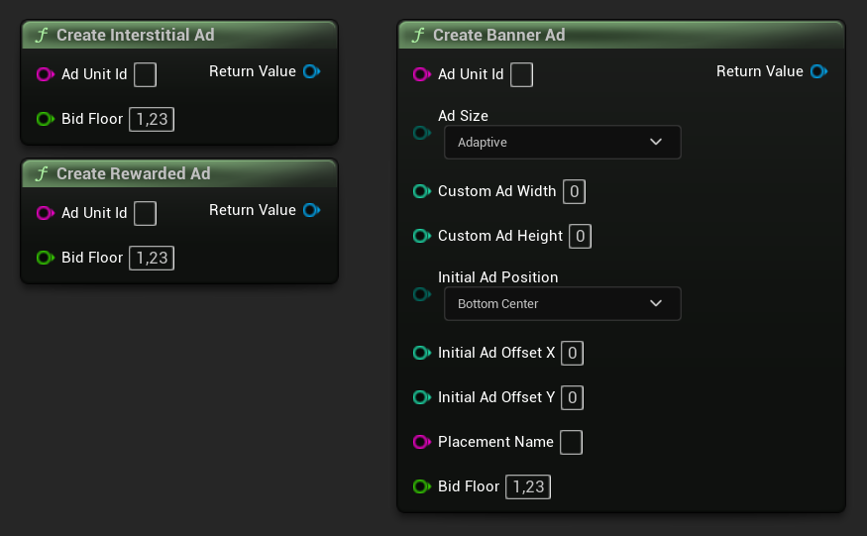867x536 pixels.
Task: Click the Custom Ad Height value field
Action: [580, 236]
